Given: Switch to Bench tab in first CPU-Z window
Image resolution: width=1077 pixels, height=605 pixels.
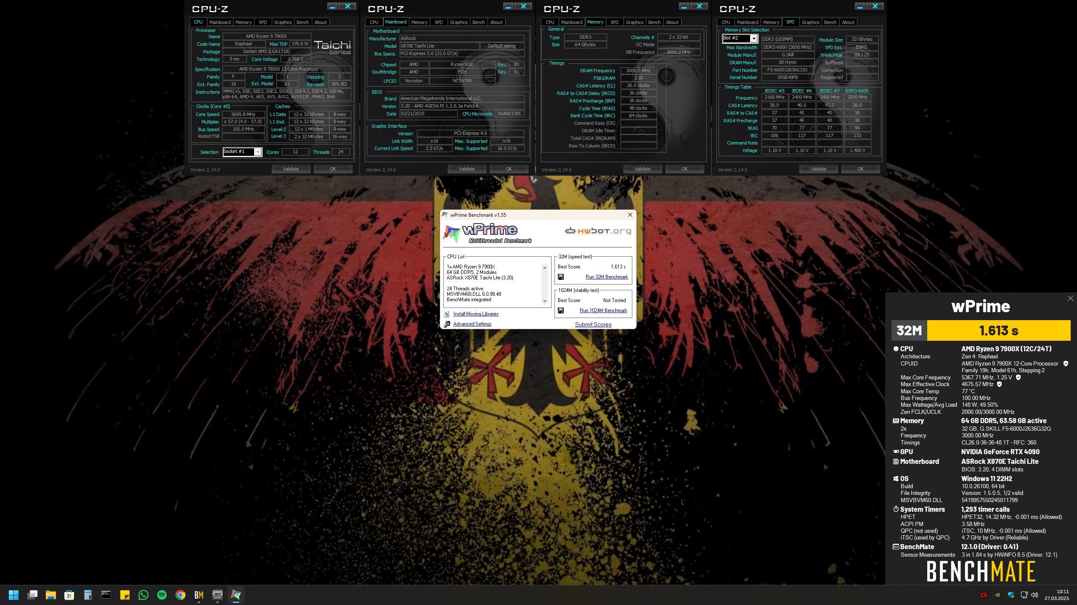Looking at the screenshot, I should point(303,22).
